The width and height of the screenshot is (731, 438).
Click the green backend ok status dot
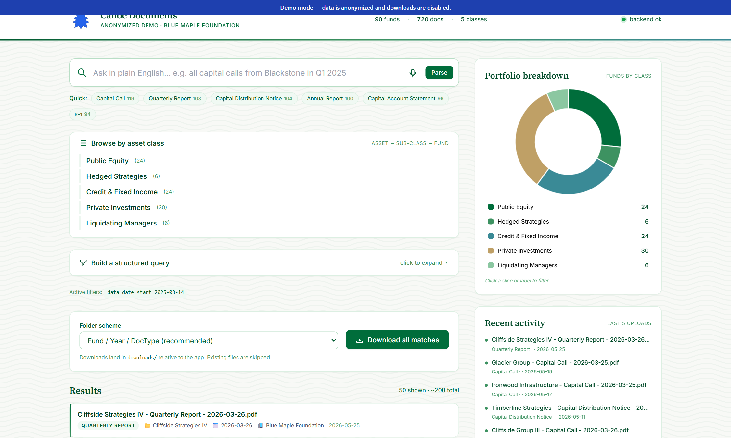623,19
